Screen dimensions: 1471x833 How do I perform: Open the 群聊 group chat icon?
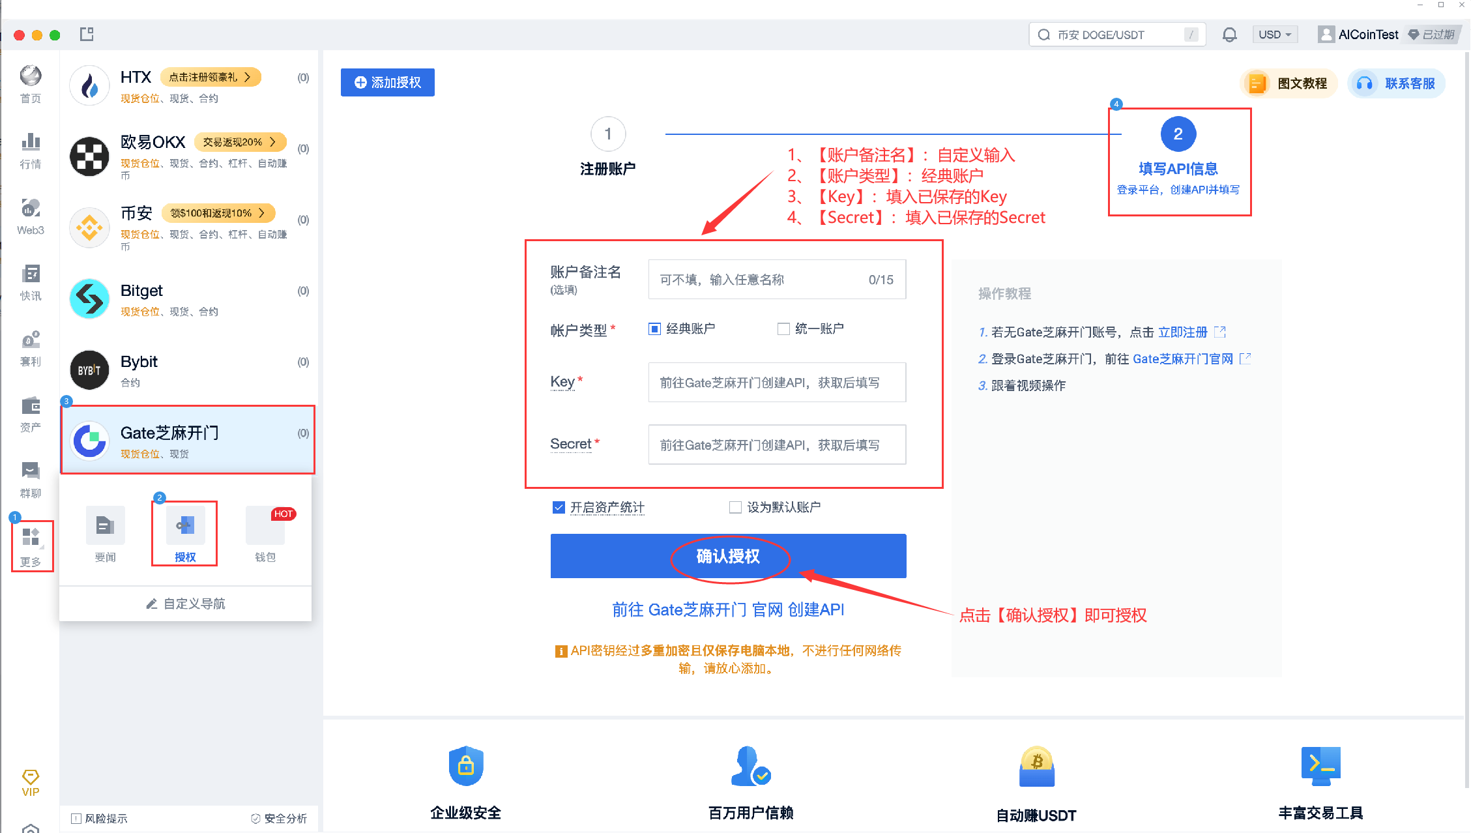point(31,471)
